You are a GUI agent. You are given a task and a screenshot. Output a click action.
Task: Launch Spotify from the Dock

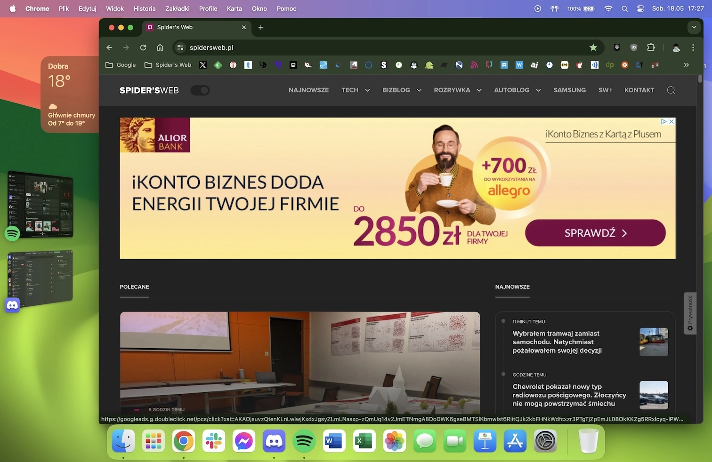304,441
